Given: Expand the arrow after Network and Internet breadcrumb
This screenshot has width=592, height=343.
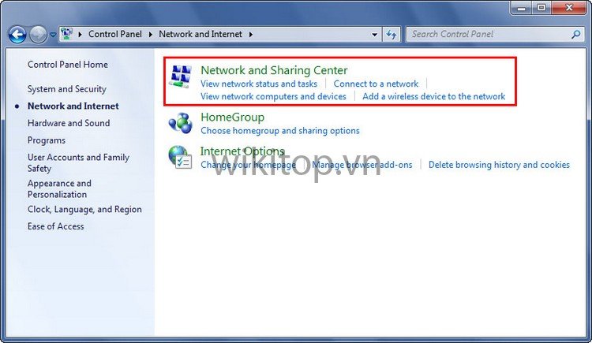Looking at the screenshot, I should (251, 35).
